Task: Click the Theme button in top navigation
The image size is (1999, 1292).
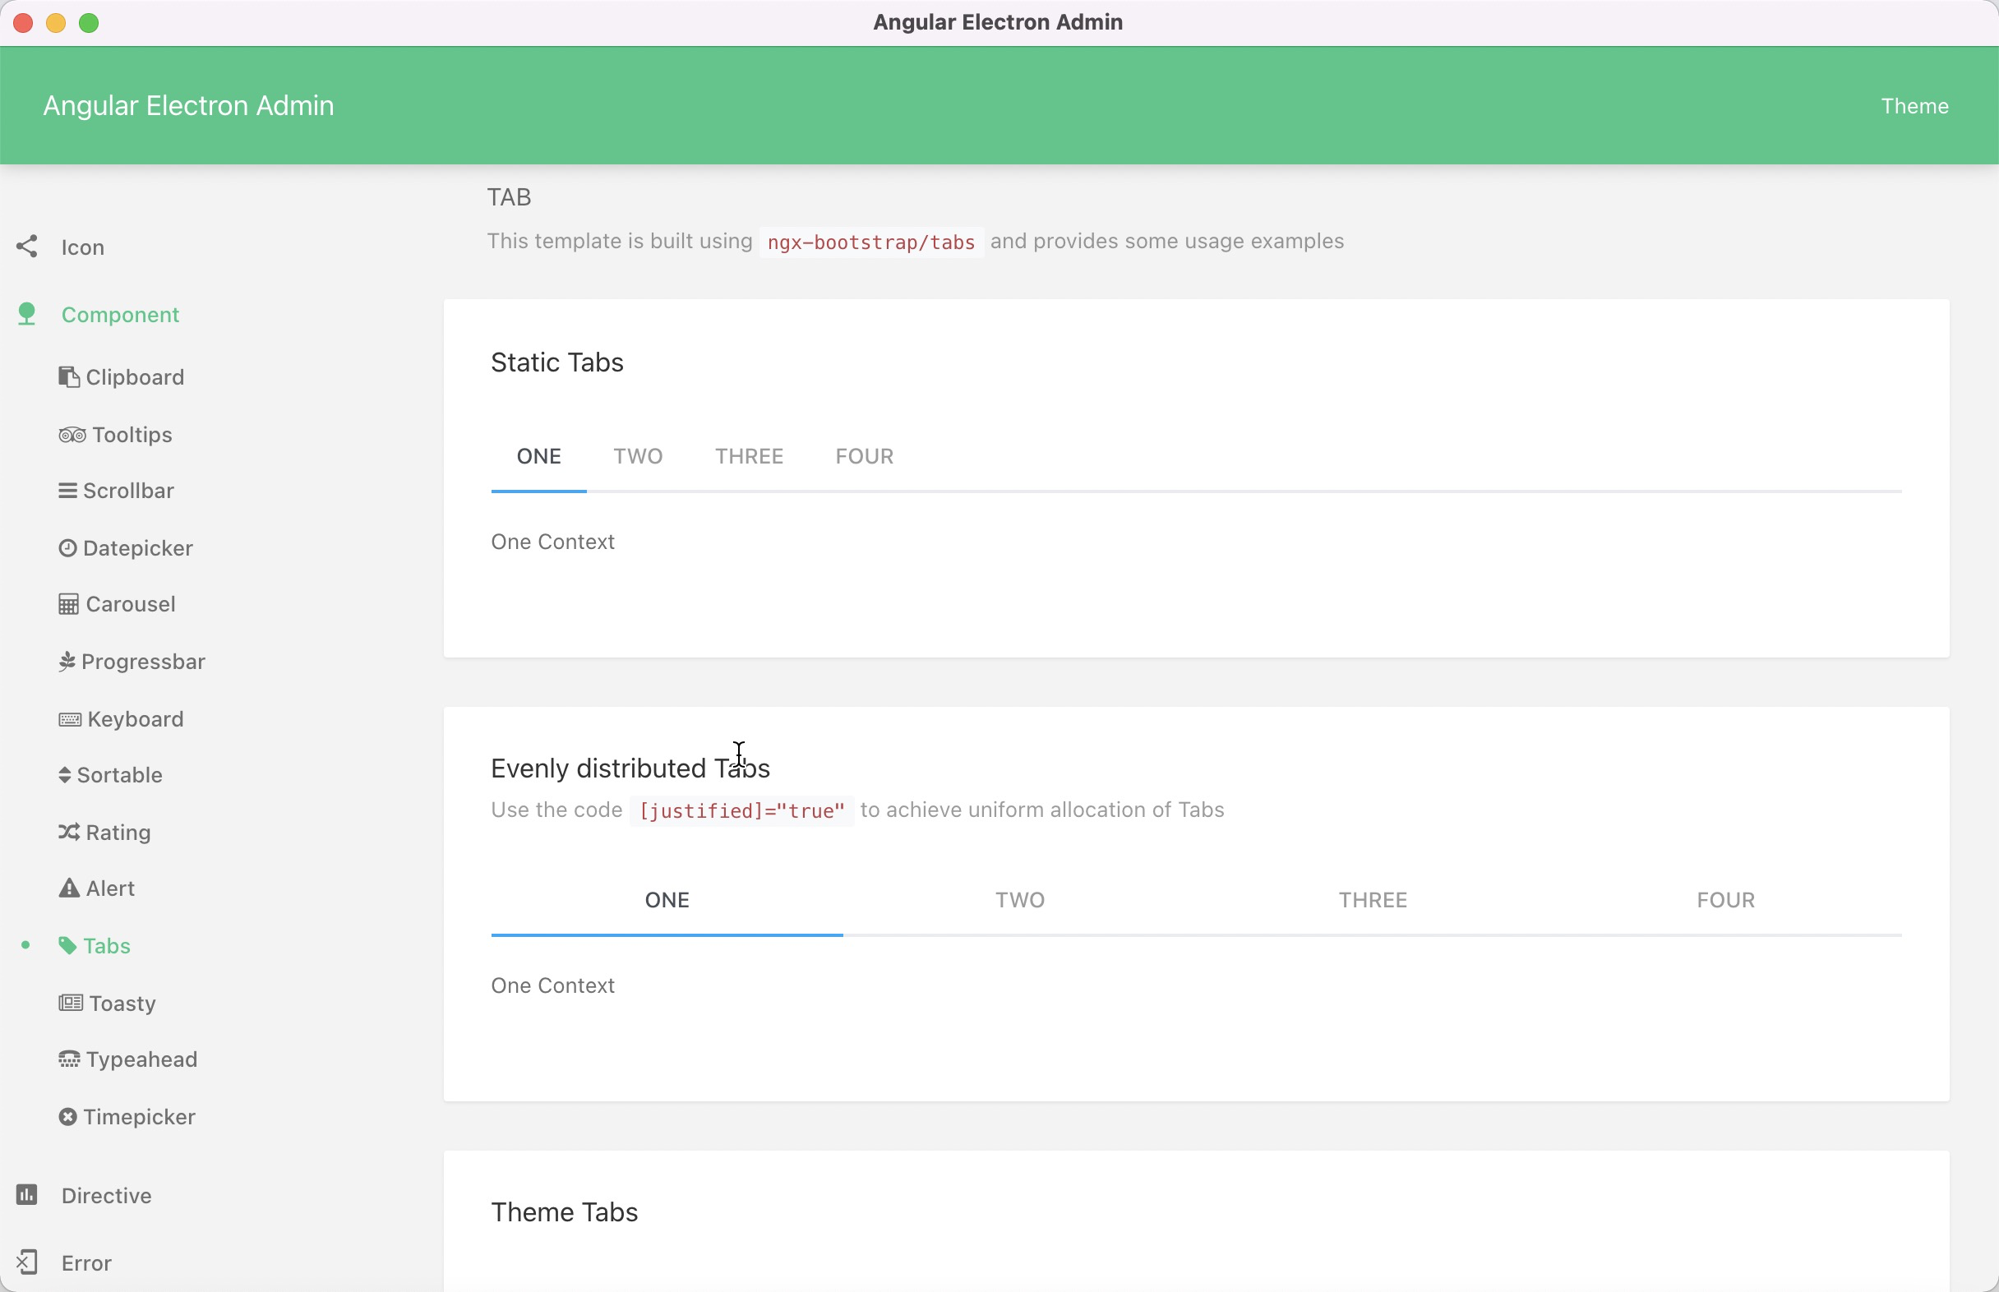Action: pos(1914,105)
